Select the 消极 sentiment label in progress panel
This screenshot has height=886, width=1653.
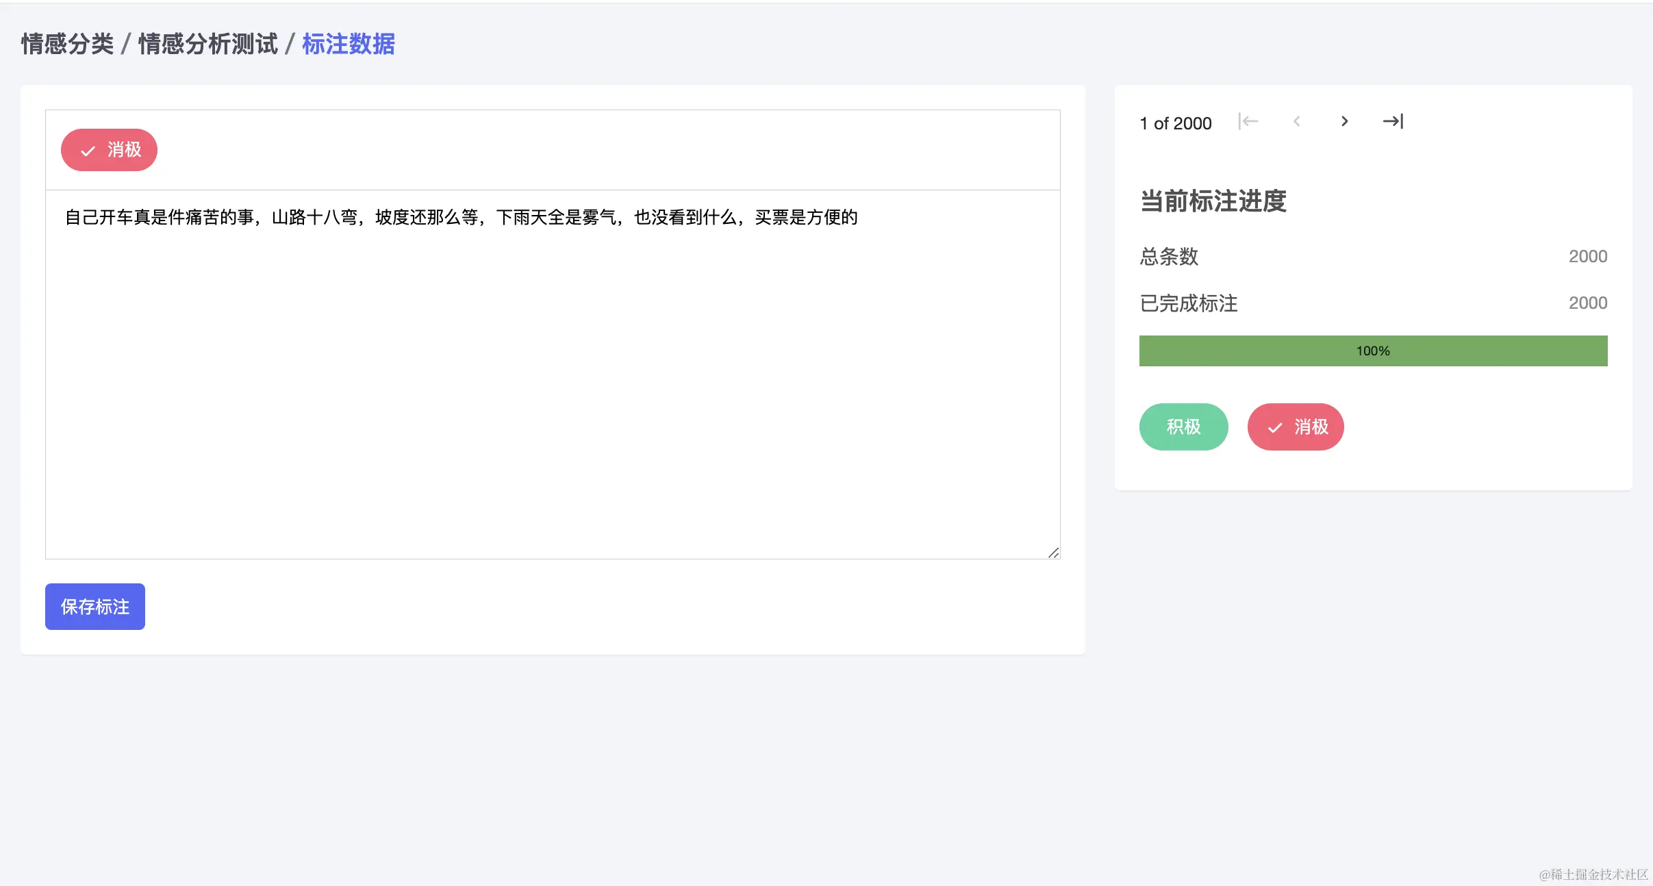1295,427
